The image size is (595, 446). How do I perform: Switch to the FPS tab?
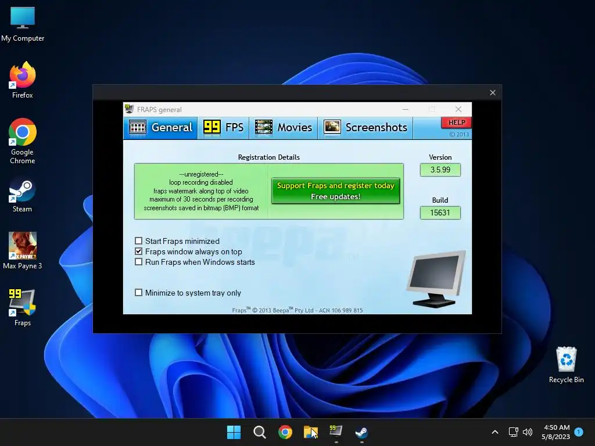[224, 127]
